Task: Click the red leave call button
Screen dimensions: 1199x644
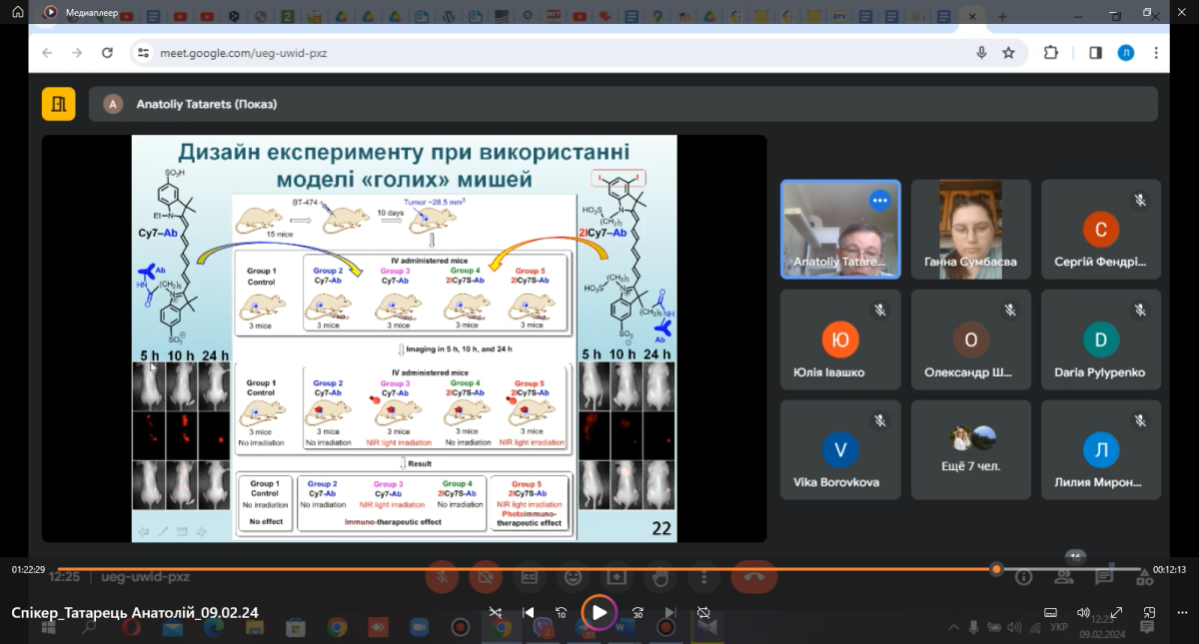Action: [x=753, y=576]
